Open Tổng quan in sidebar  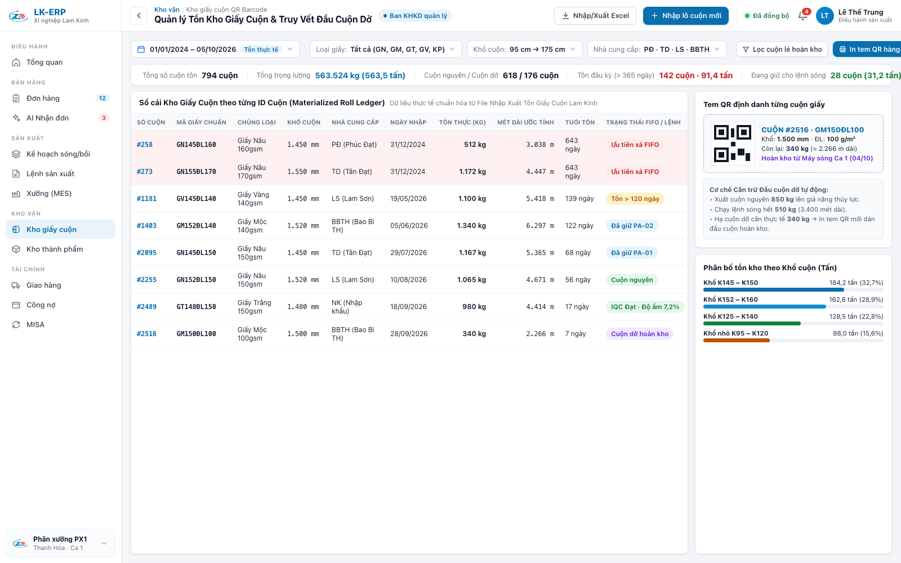point(60,62)
